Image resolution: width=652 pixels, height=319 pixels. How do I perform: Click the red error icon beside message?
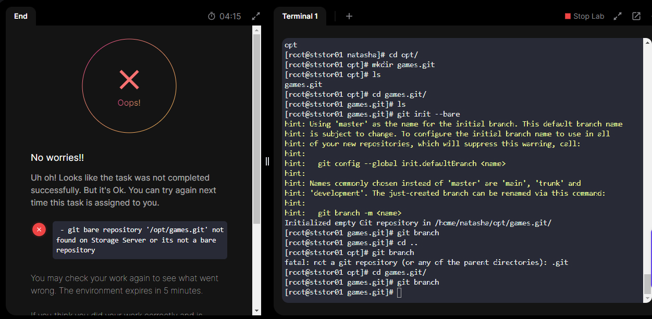[39, 229]
